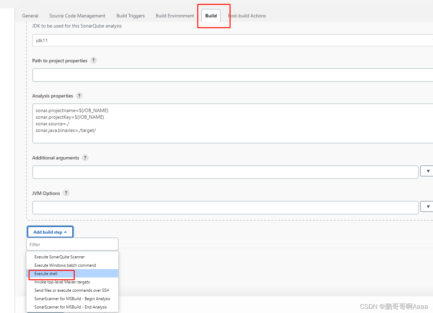Open the Build Triggers tab

click(130, 16)
